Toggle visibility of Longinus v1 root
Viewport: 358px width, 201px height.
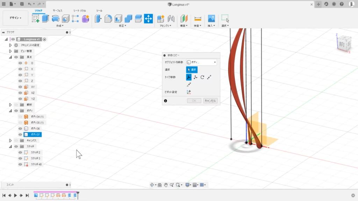coord(13,39)
